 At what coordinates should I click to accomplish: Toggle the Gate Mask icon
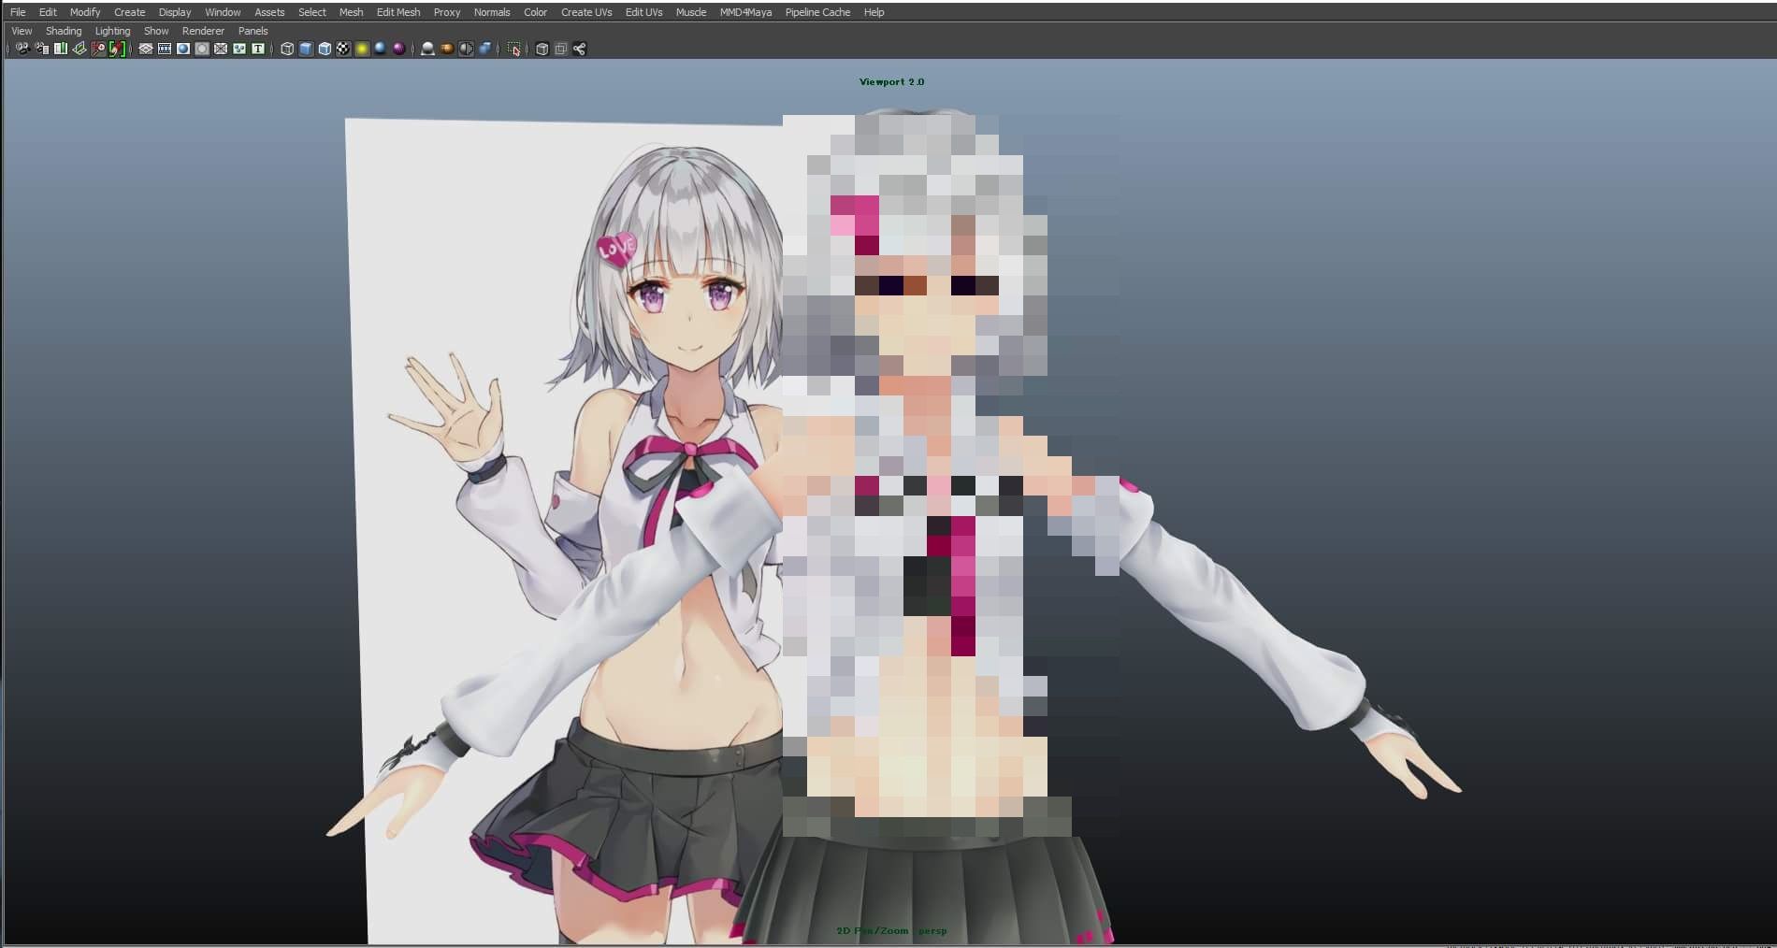202,49
